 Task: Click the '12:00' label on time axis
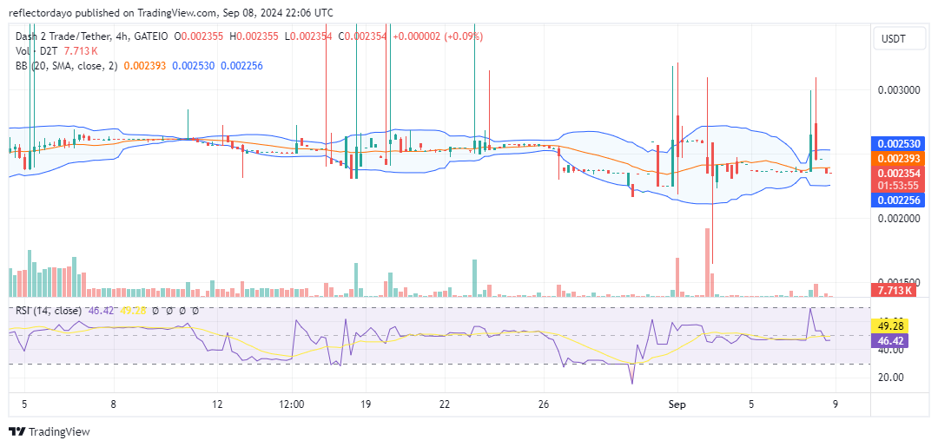pyautogui.click(x=291, y=404)
